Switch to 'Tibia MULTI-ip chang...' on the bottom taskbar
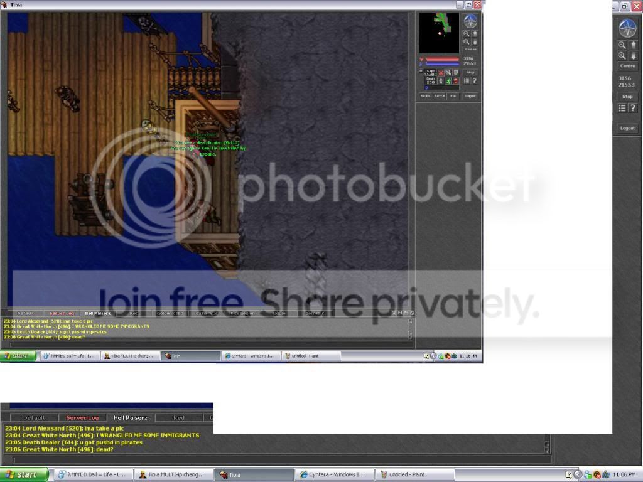 [x=174, y=474]
